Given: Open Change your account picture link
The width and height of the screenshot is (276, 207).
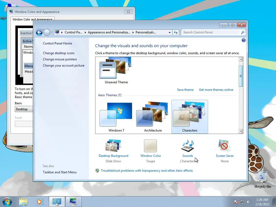Looking at the screenshot, I should pyautogui.click(x=64, y=65).
